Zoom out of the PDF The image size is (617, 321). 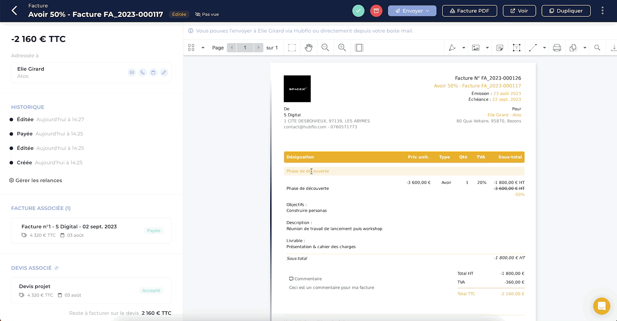(325, 47)
